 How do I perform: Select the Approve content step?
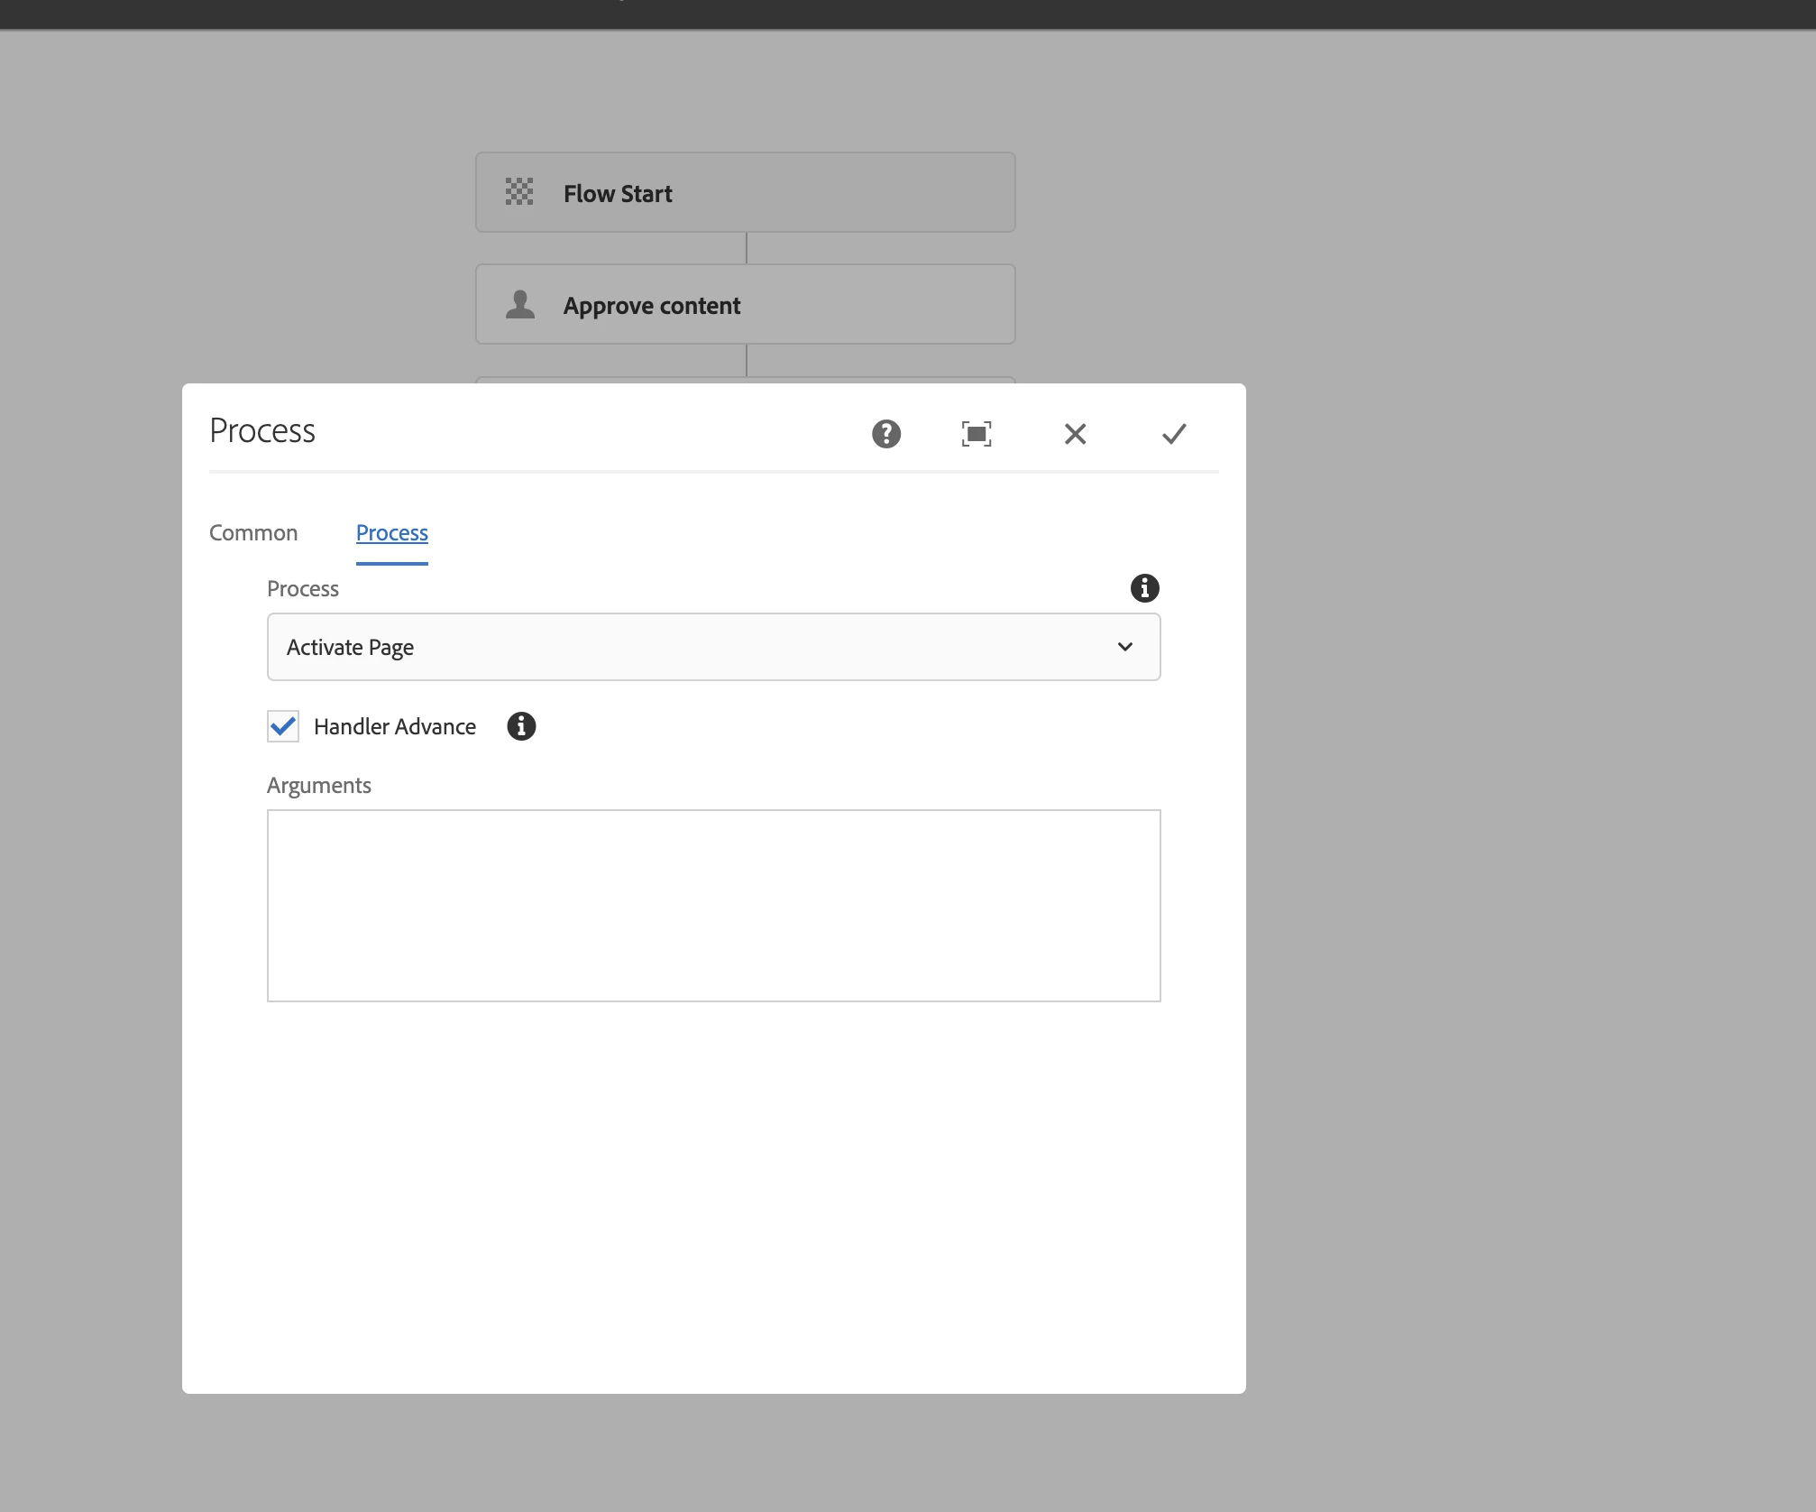coord(745,305)
